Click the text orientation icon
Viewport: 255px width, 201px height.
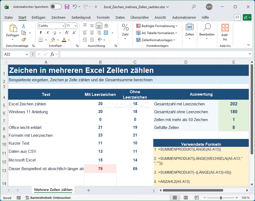[100, 40]
